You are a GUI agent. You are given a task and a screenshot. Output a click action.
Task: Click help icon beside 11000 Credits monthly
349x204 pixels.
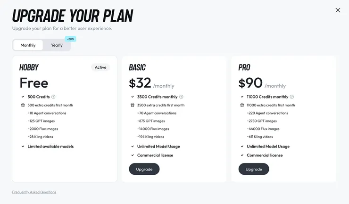coord(292,97)
